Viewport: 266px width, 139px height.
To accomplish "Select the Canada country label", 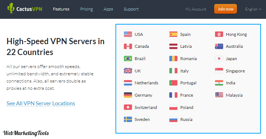I will coord(142,46).
